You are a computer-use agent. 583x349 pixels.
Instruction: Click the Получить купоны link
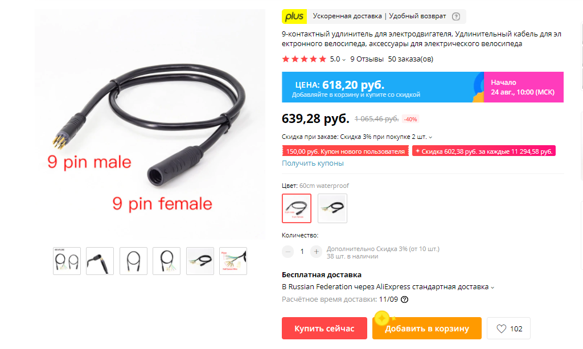coord(313,163)
